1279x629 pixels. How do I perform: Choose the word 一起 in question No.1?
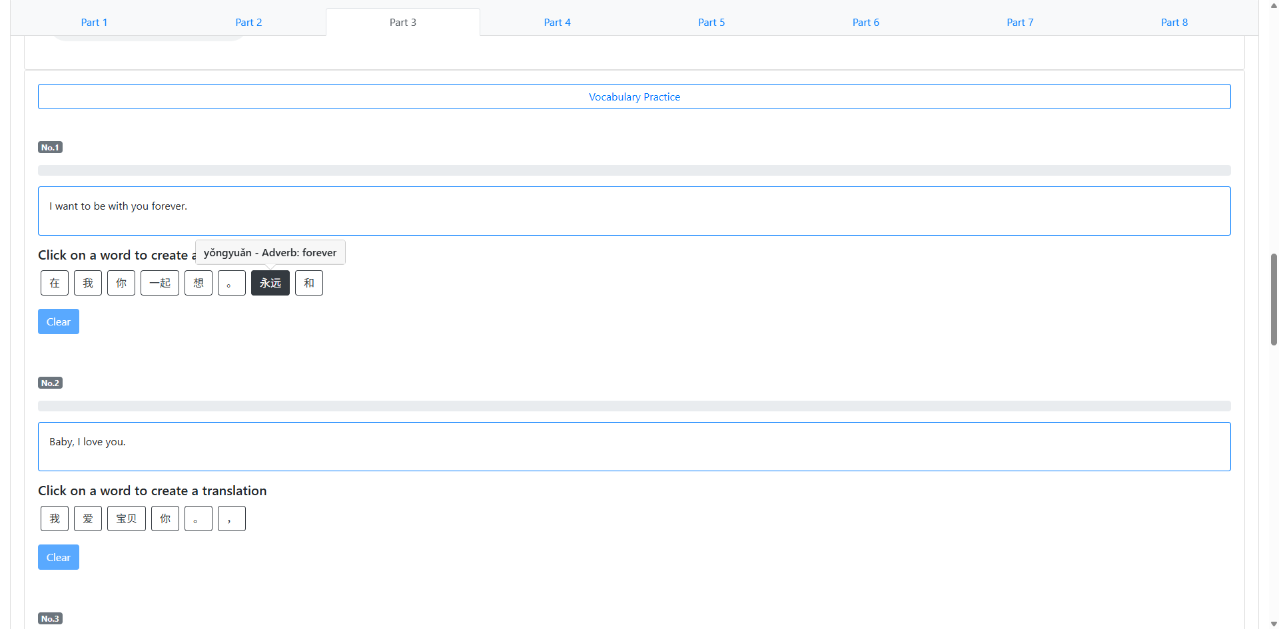point(160,283)
